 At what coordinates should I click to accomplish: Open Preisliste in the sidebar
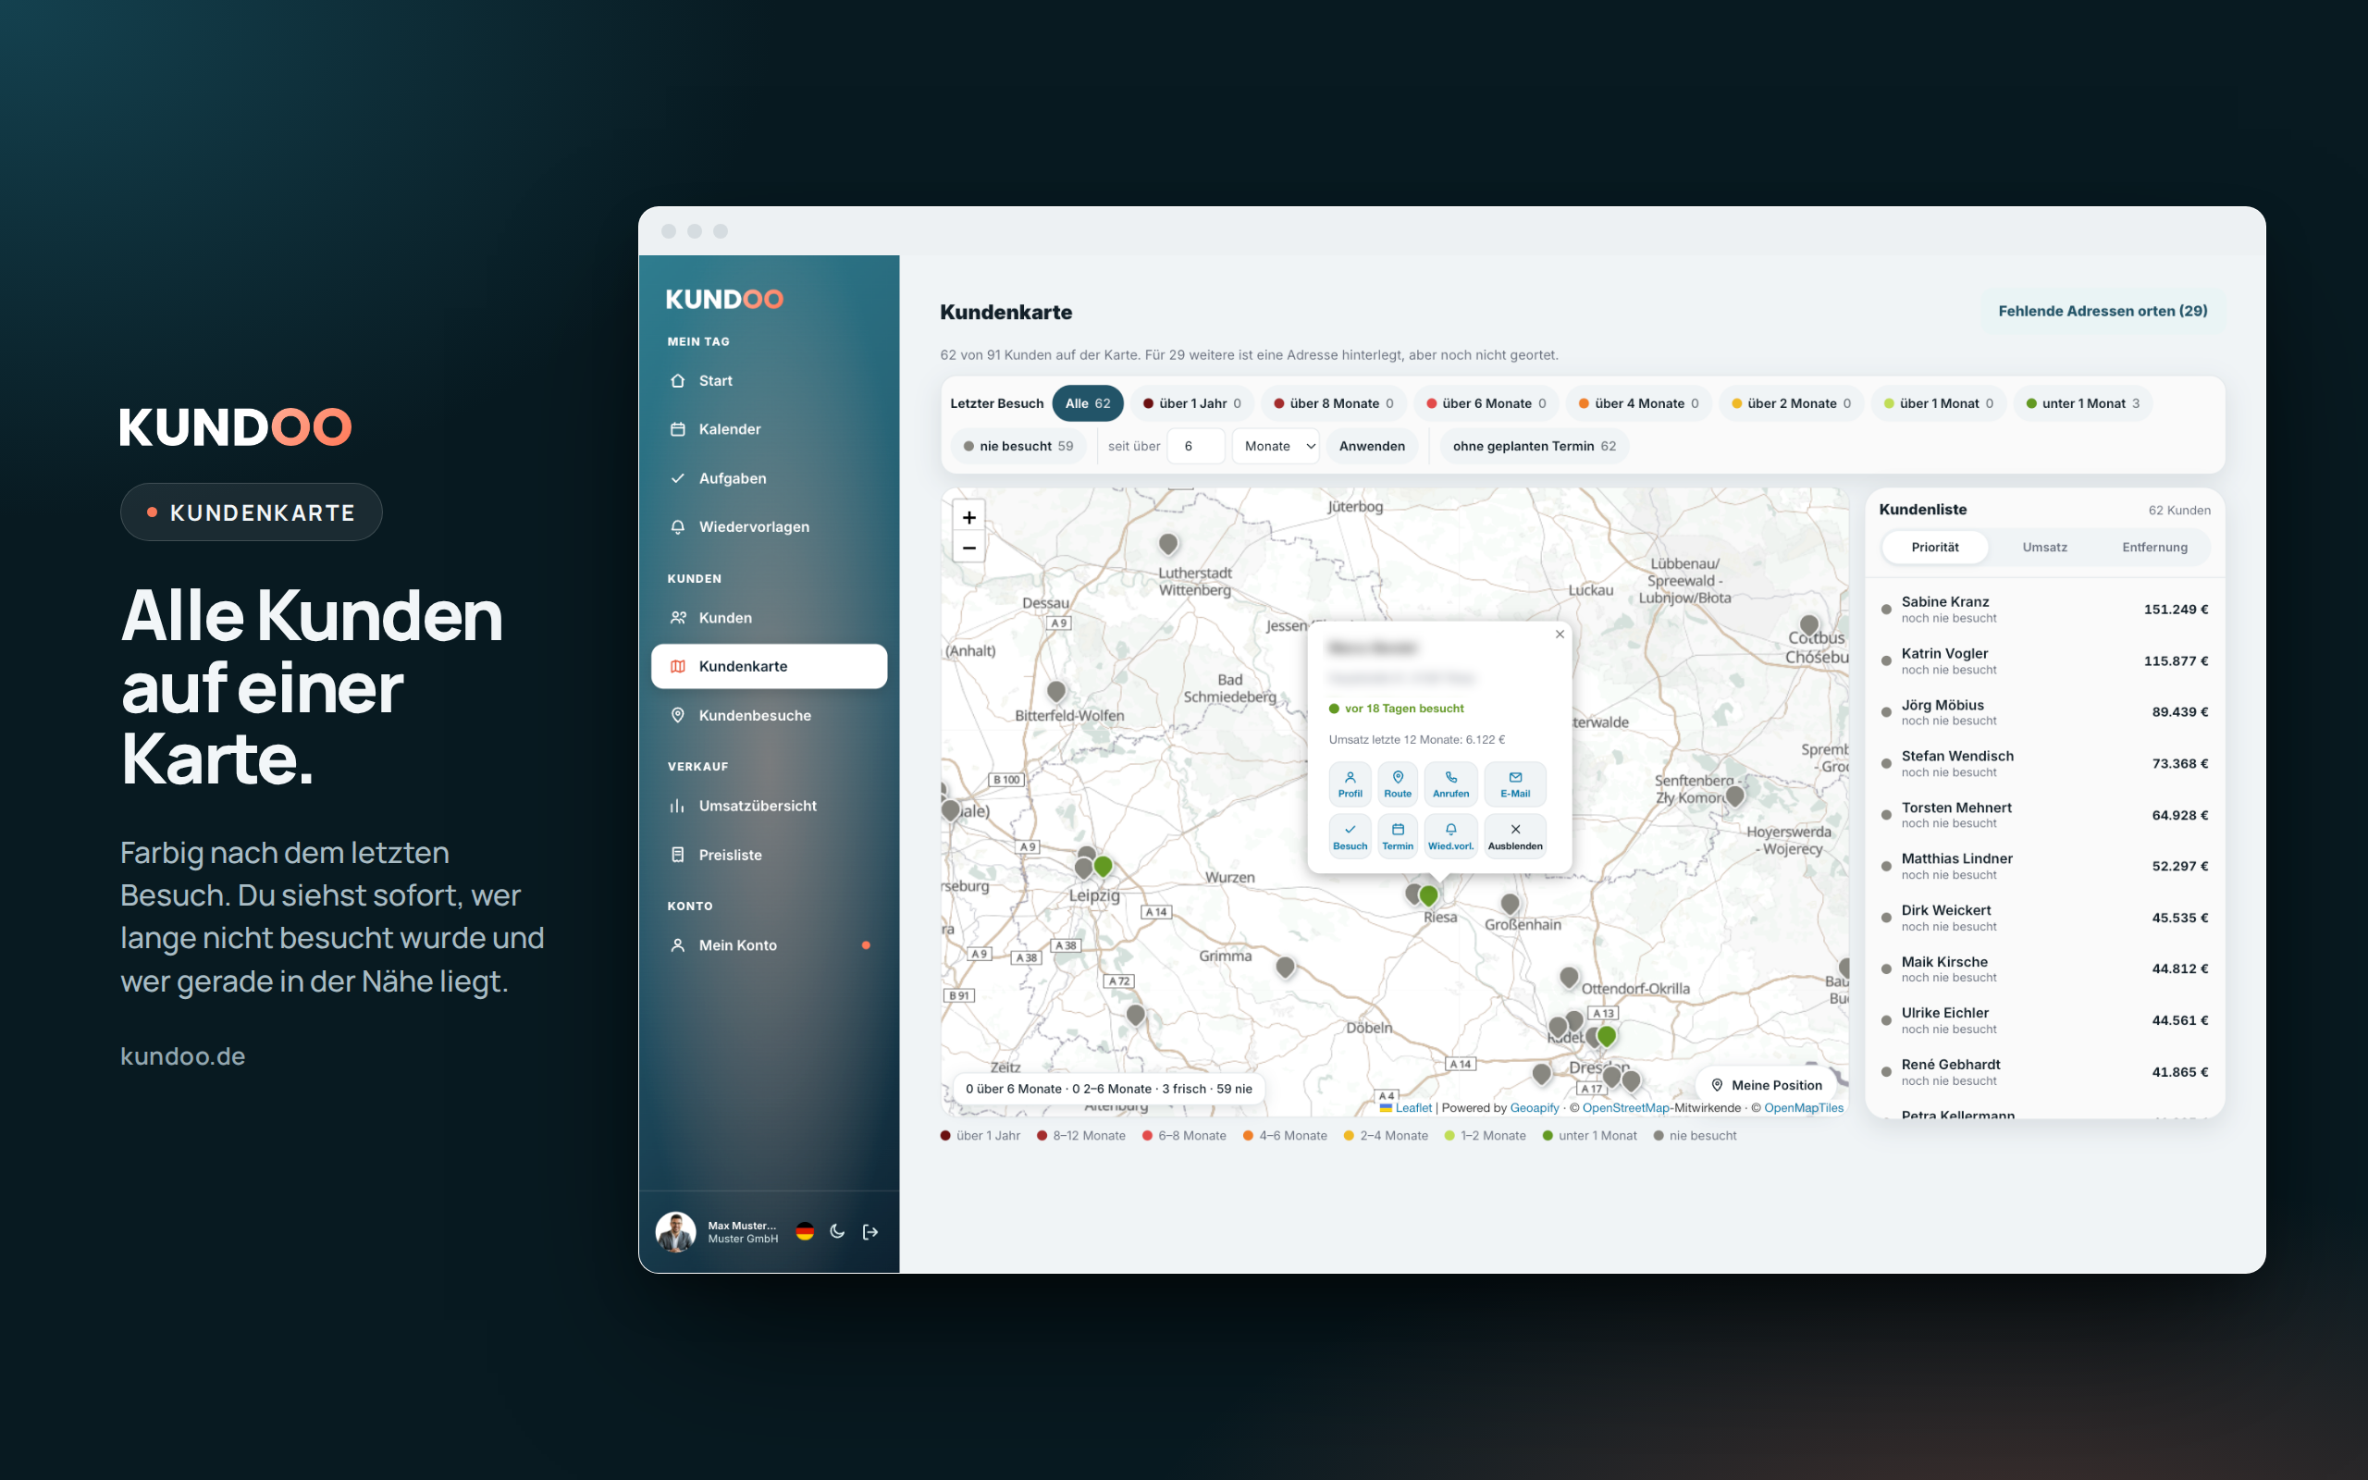click(769, 855)
